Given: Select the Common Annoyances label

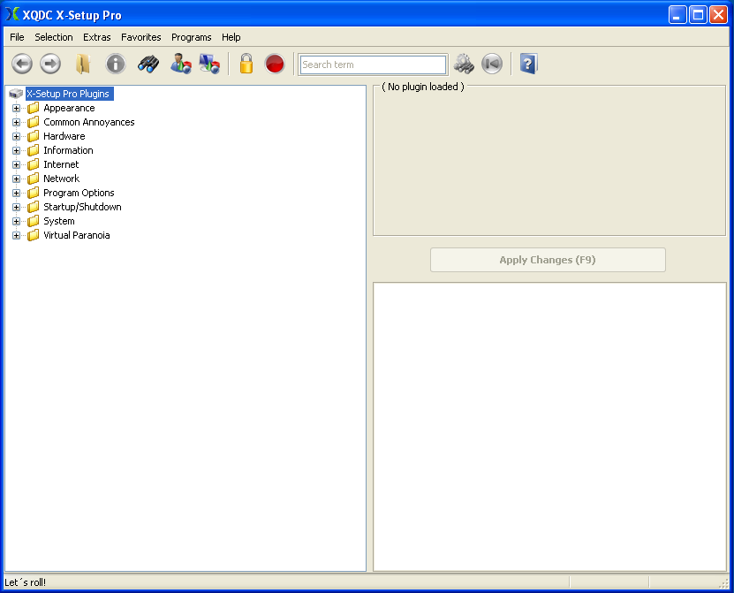Looking at the screenshot, I should [x=89, y=122].
